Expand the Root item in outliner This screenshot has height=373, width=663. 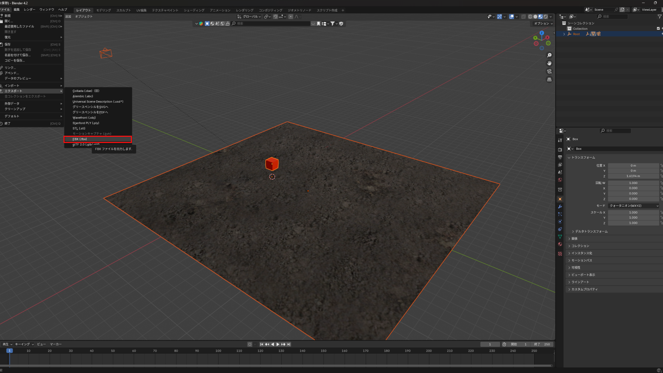tap(564, 34)
